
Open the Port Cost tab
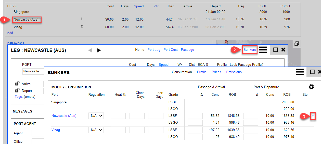[171, 50]
